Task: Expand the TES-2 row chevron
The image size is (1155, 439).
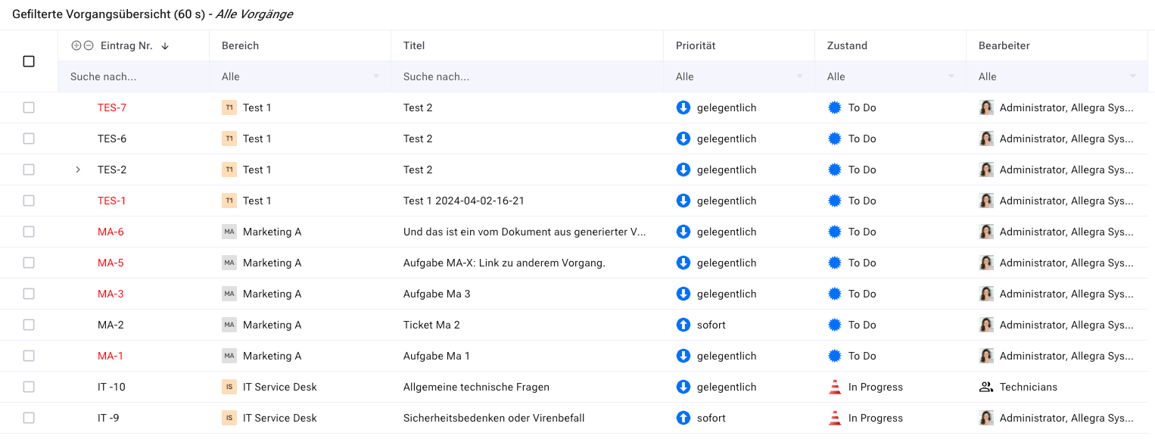Action: pyautogui.click(x=78, y=170)
